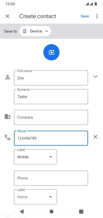Image resolution: width=103 pixels, height=218 pixels.
Task: Tap the phone handset icon
Action: click(x=8, y=137)
